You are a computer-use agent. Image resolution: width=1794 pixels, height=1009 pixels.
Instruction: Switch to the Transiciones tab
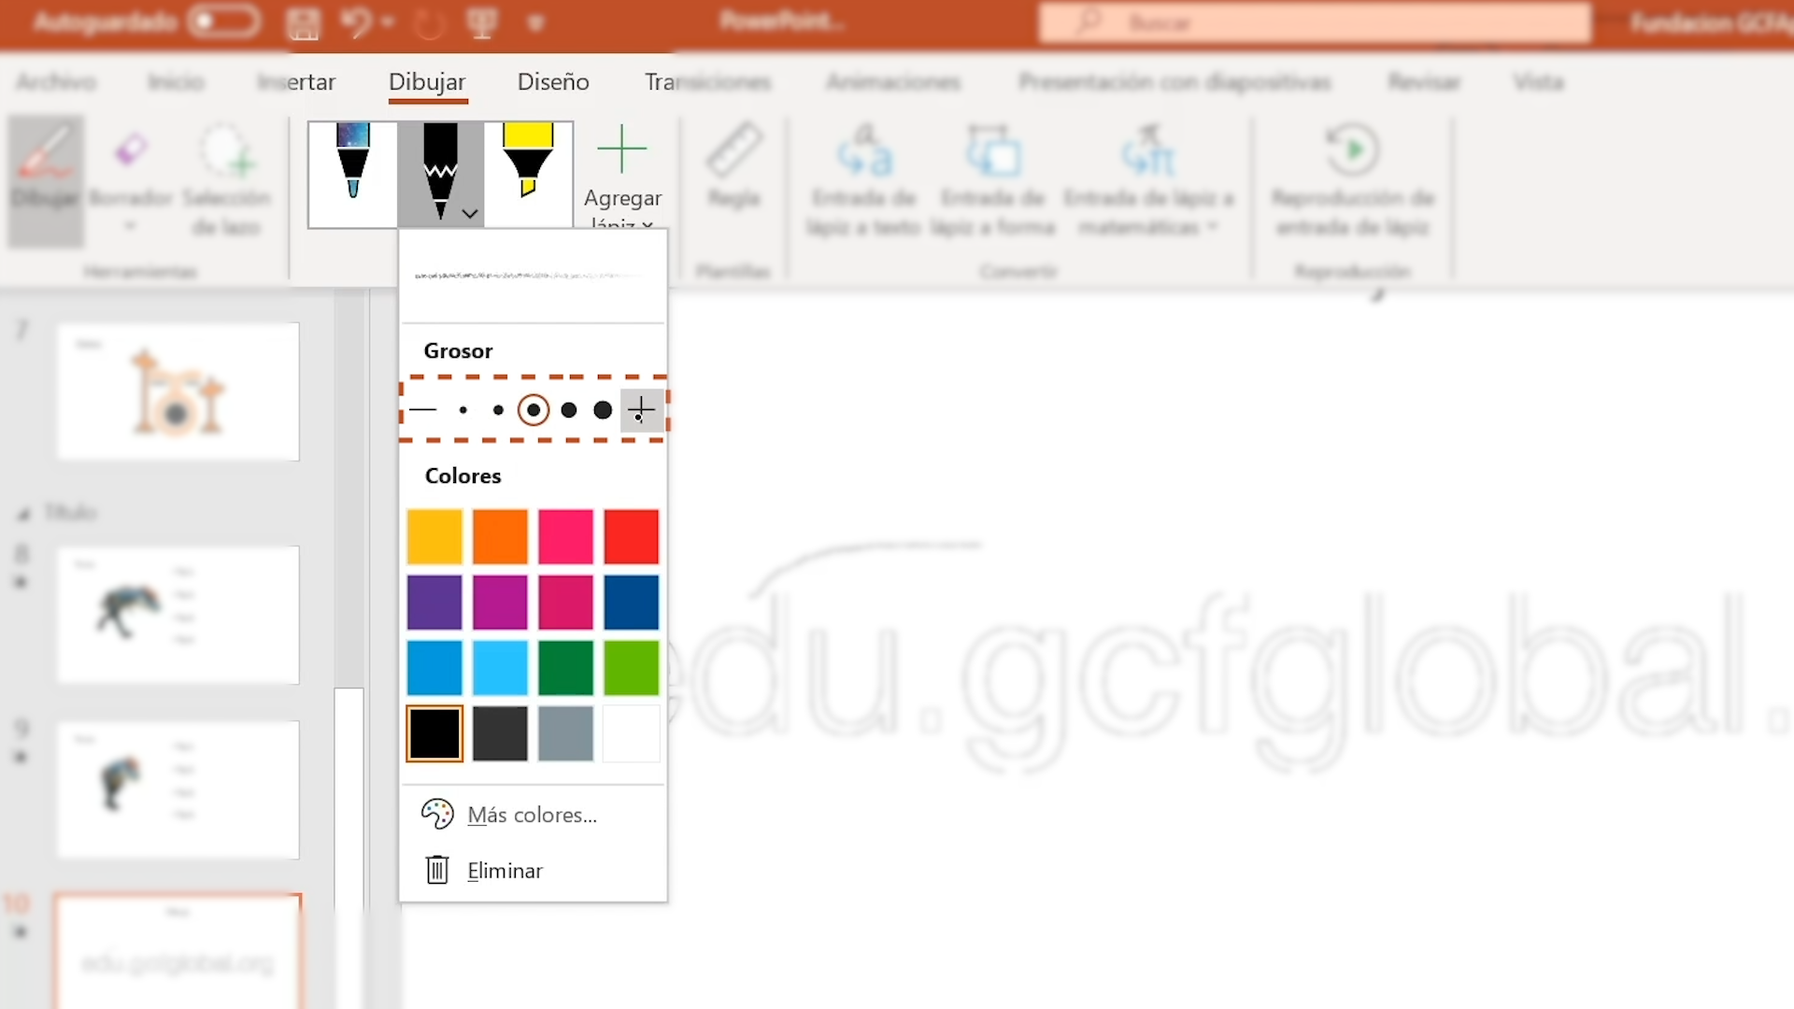pyautogui.click(x=707, y=82)
